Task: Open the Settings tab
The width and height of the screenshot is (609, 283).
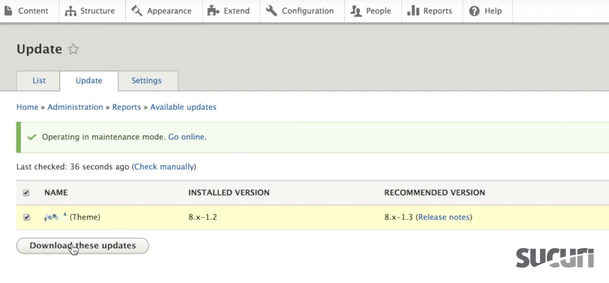Action: (x=147, y=81)
